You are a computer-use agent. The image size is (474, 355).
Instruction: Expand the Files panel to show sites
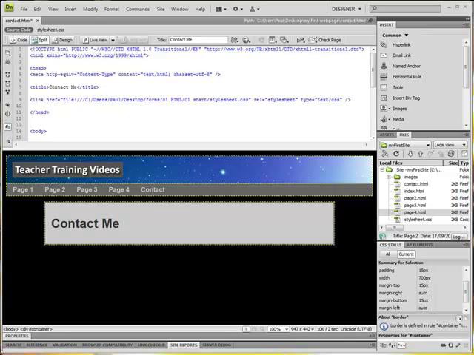tap(464, 154)
